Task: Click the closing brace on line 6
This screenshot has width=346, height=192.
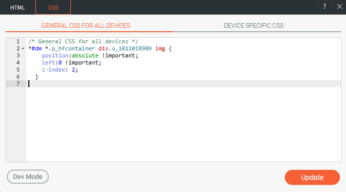Action: pos(36,77)
